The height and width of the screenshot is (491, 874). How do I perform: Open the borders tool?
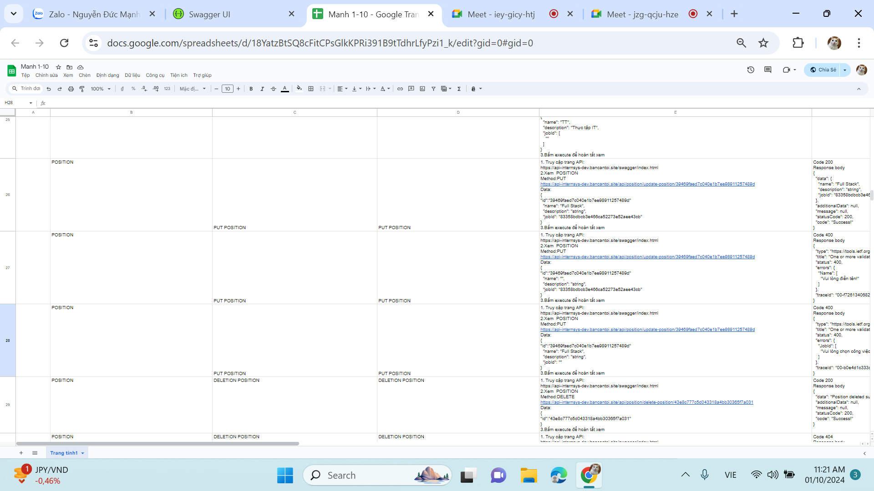(x=311, y=89)
